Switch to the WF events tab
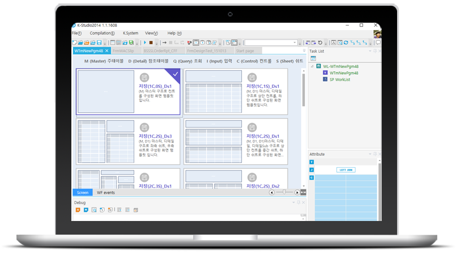 point(105,193)
